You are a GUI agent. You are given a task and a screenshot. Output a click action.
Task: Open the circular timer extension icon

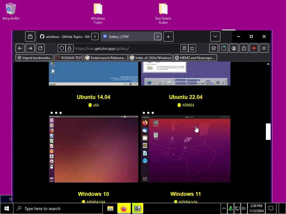click(x=224, y=48)
